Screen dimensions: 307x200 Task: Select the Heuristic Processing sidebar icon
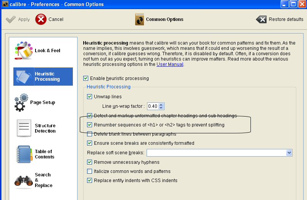[x=23, y=77]
